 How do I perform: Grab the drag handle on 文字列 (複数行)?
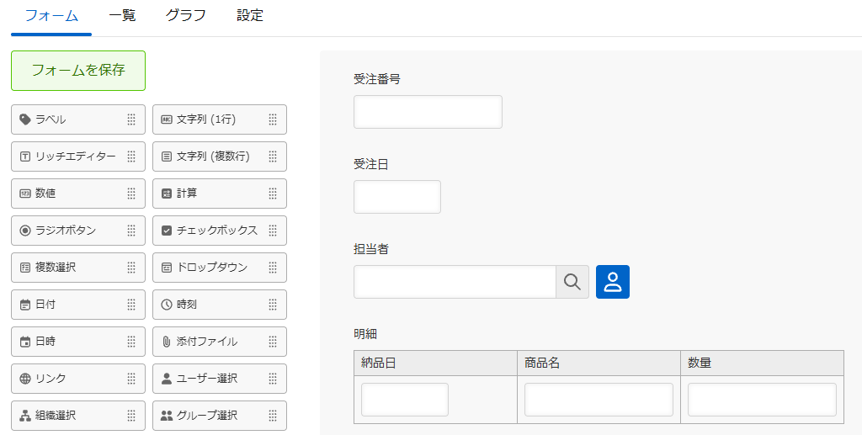pyautogui.click(x=273, y=156)
